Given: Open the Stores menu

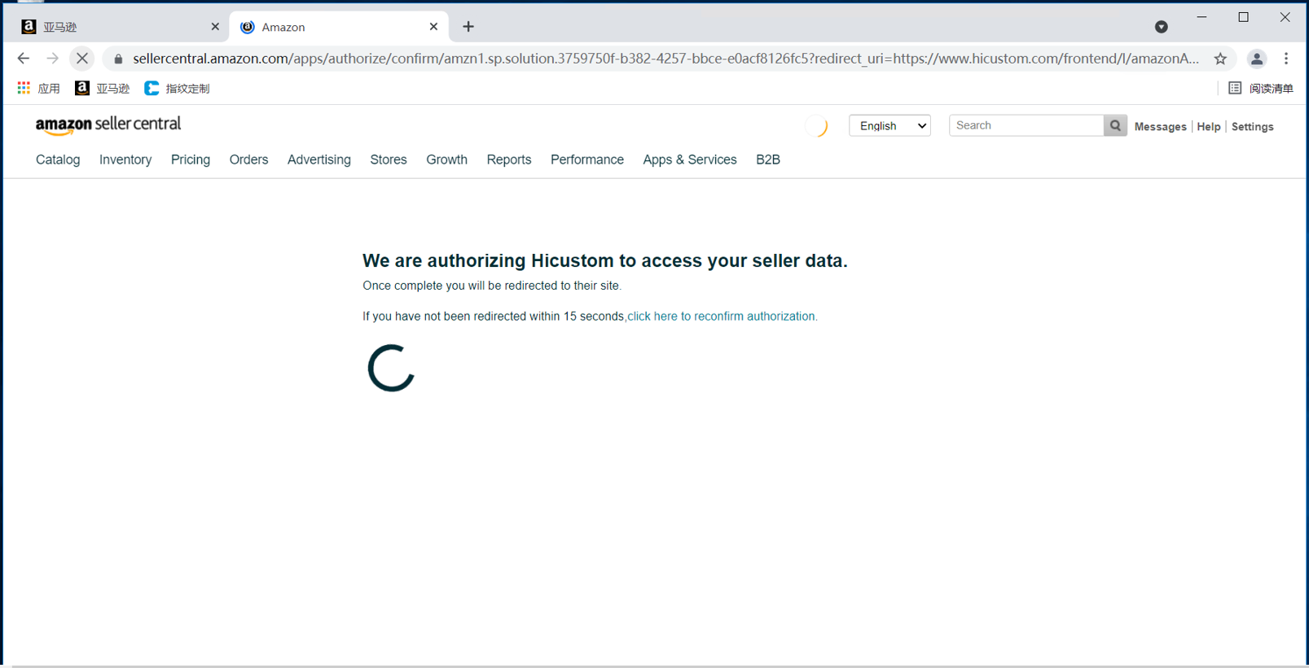Looking at the screenshot, I should pyautogui.click(x=389, y=159).
